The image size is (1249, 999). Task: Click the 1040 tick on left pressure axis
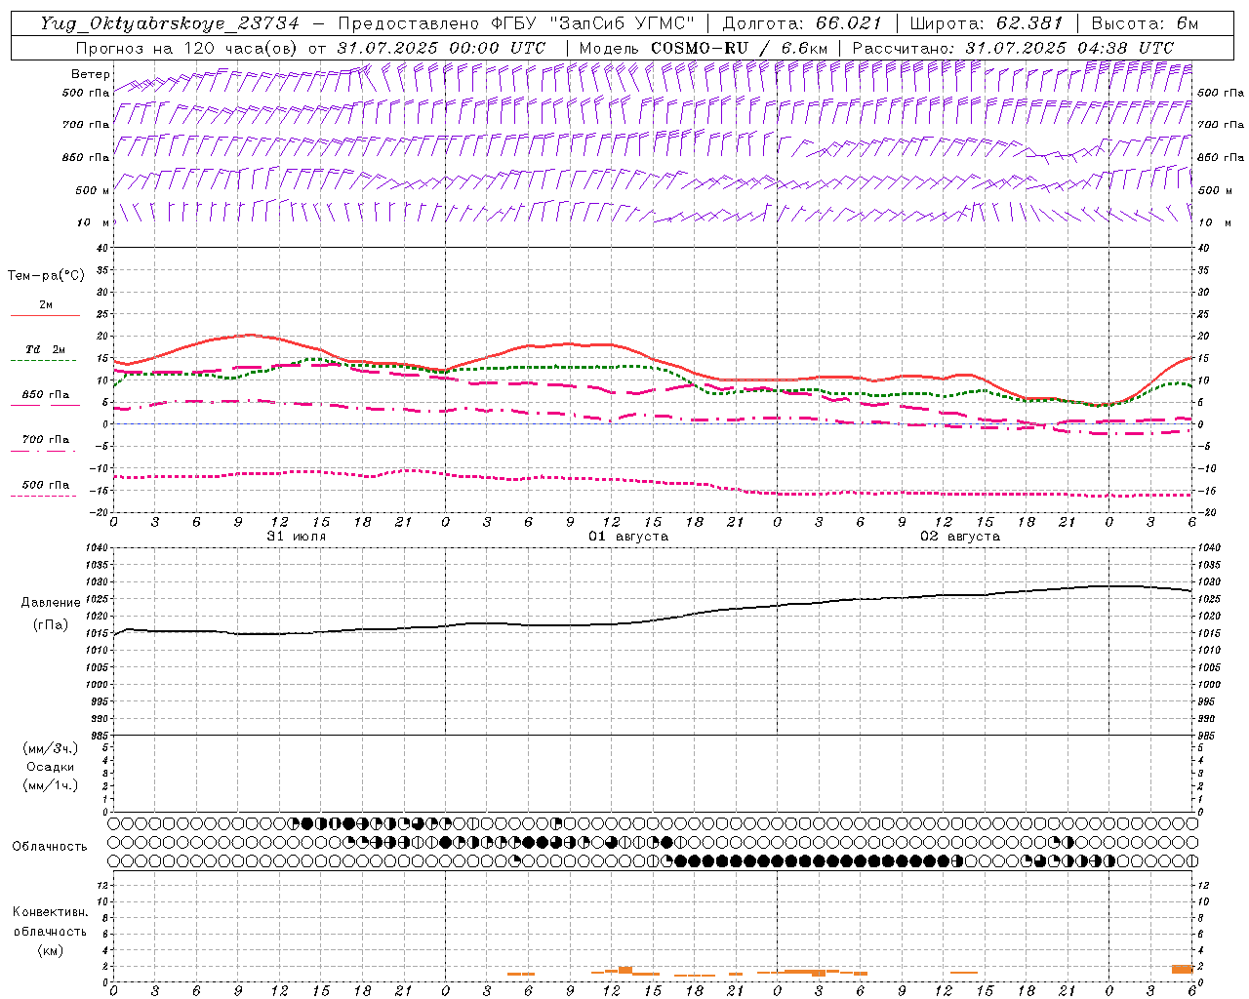[x=98, y=548]
